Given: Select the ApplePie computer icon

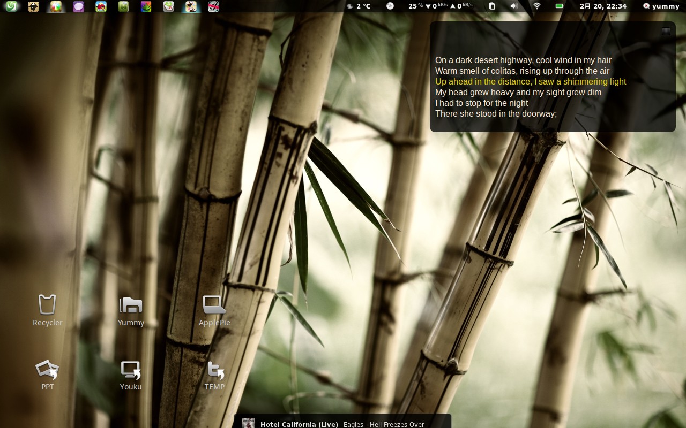Looking at the screenshot, I should [x=214, y=310].
